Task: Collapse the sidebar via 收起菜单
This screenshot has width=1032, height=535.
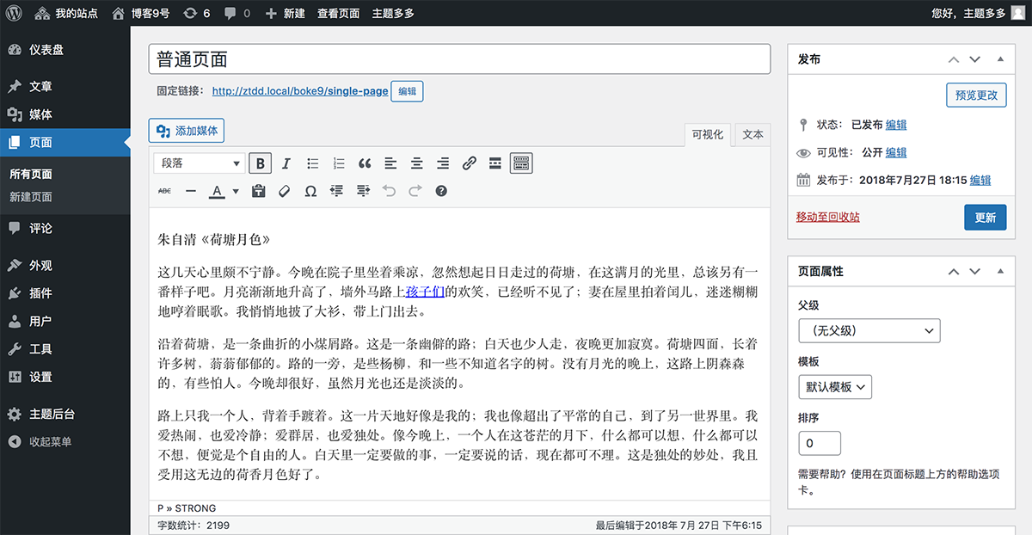Action: click(65, 441)
